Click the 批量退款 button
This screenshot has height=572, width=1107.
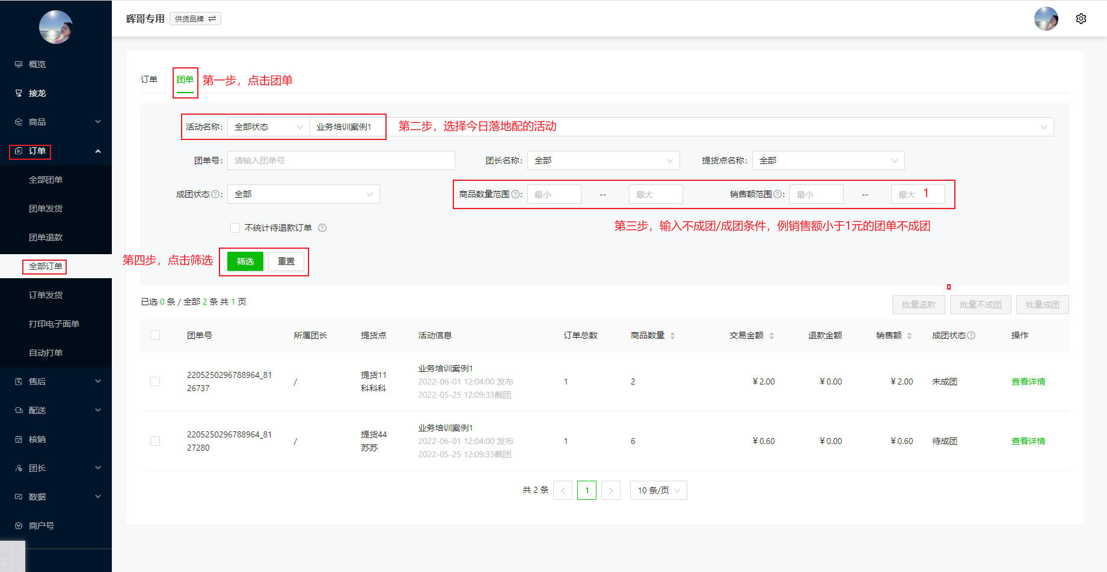[919, 305]
